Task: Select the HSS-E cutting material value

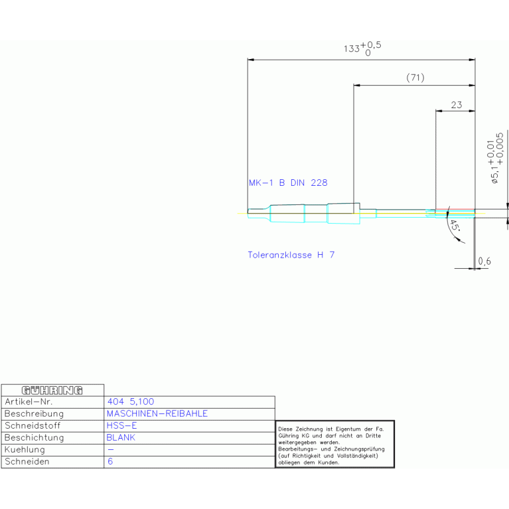Action: click(x=121, y=425)
